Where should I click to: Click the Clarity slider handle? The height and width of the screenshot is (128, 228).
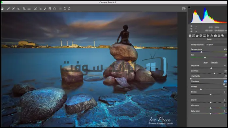(211, 103)
